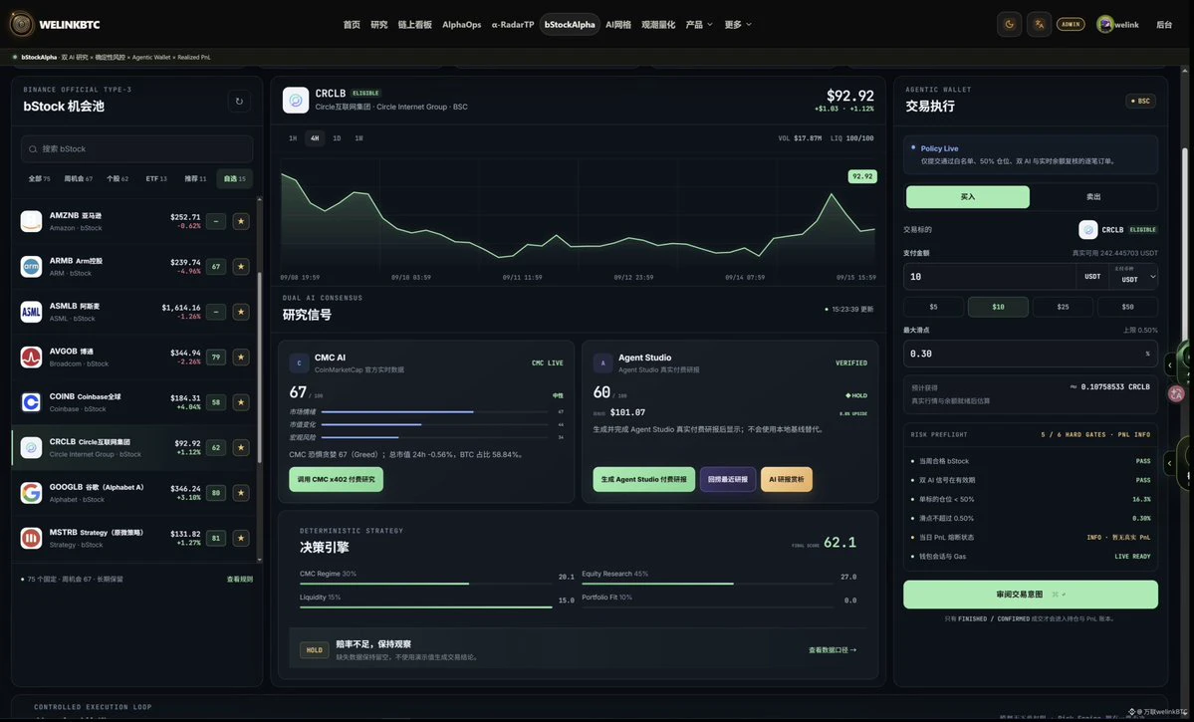This screenshot has width=1194, height=722.
Task: Click the Coinbase COINB logo
Action: 31,402
